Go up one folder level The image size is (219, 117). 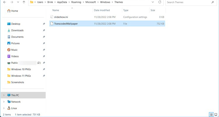(24, 2)
